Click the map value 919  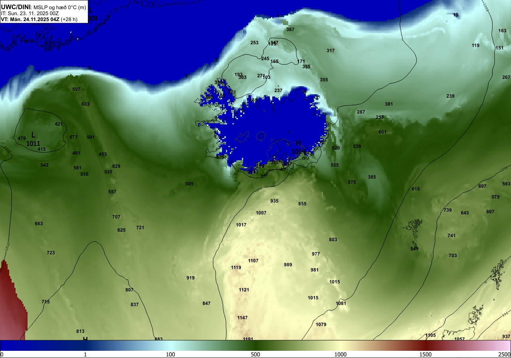coord(190,278)
